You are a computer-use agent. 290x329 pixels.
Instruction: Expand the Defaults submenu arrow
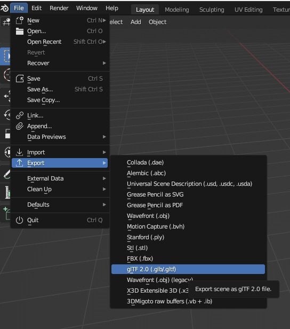104,205
